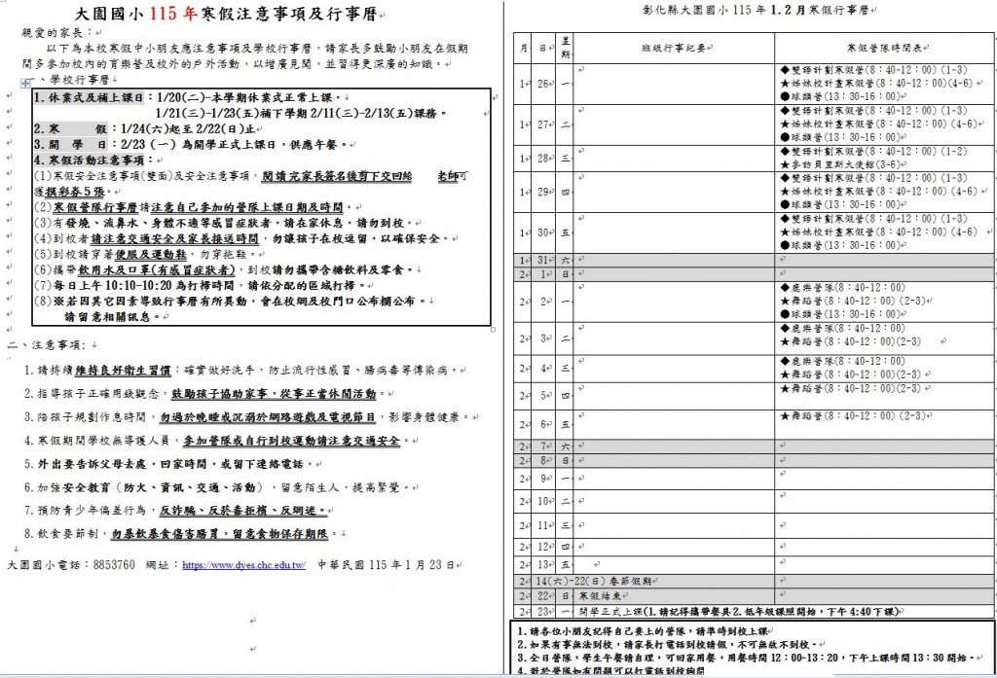Viewport: 997px width, 678px height.
Task: Click the "寒假結束" cell in the calendar
Action: (x=604, y=595)
